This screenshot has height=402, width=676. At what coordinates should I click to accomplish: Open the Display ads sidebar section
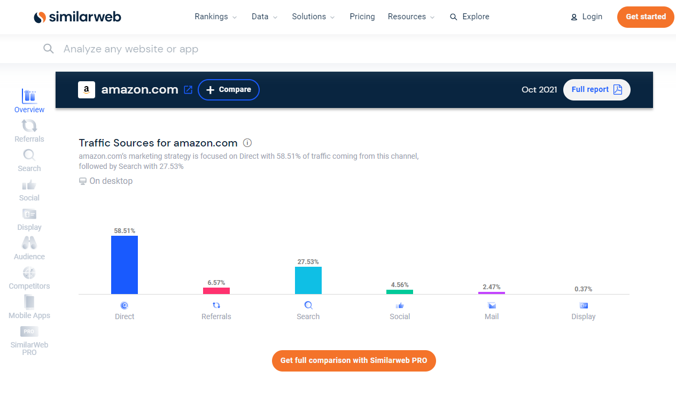[29, 219]
